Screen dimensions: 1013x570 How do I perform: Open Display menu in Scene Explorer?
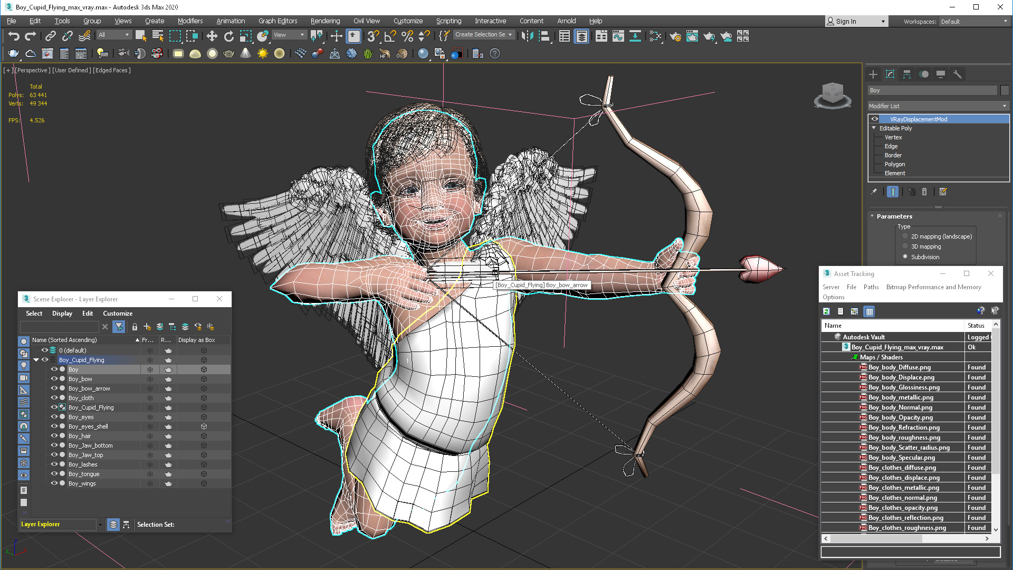click(62, 313)
